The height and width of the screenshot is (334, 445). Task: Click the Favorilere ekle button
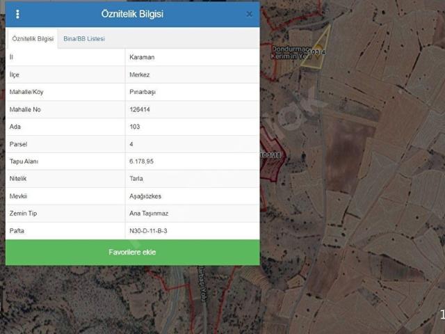point(133,252)
